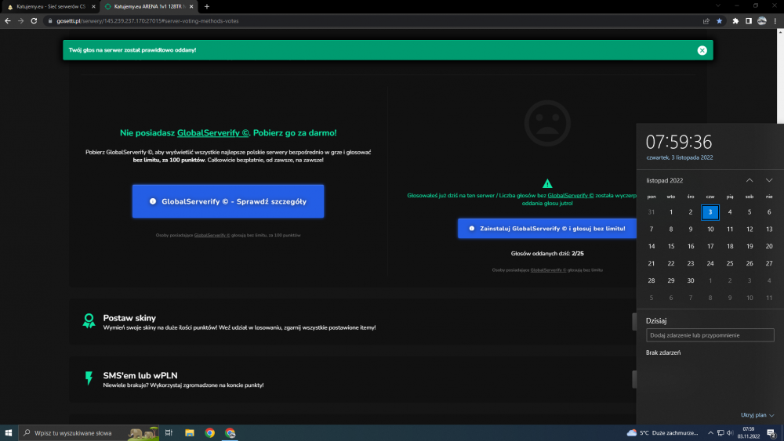Open the weather widget showing 5°C

(662, 433)
